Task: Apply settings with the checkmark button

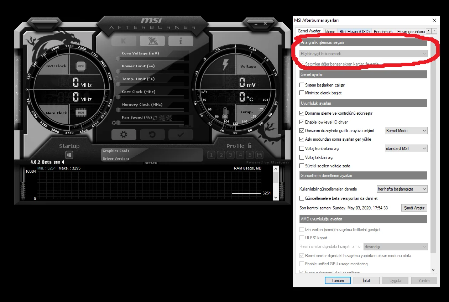Action: click(x=181, y=135)
